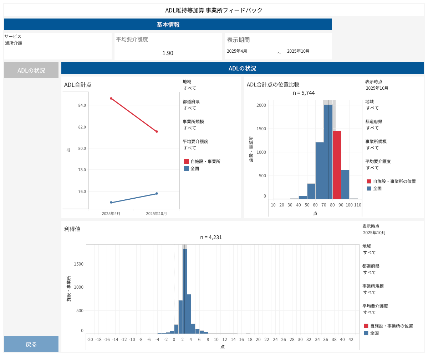Image resolution: width=428 pixels, height=356 pixels.
Task: Click blue 全国 swatch in ADL合計点の位置比較 legend
Action: [x=369, y=188]
